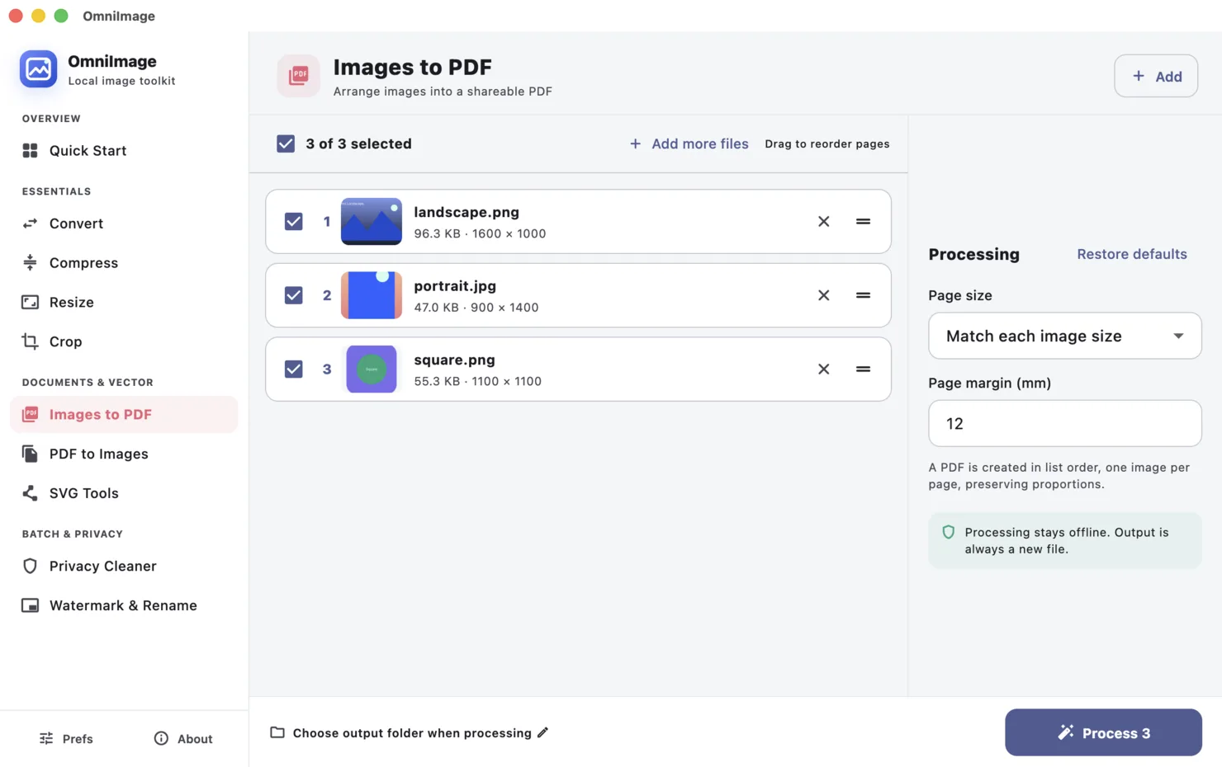1222x767 pixels.
Task: Go to the Compress tool
Action: click(x=124, y=262)
